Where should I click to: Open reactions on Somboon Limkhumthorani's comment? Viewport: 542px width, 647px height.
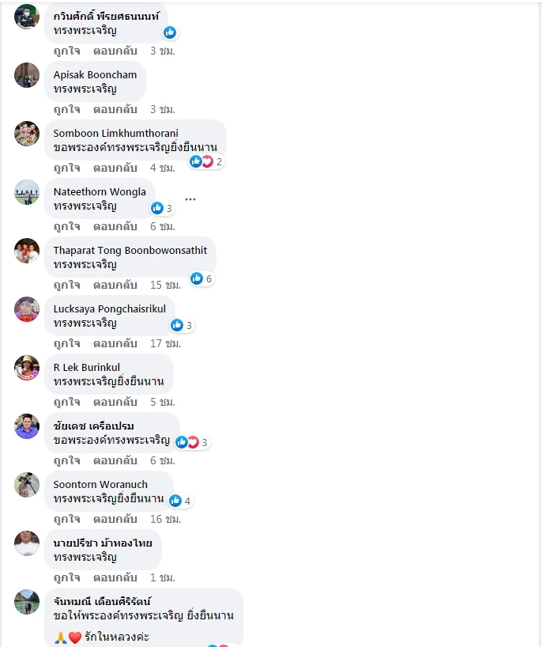pos(206,161)
